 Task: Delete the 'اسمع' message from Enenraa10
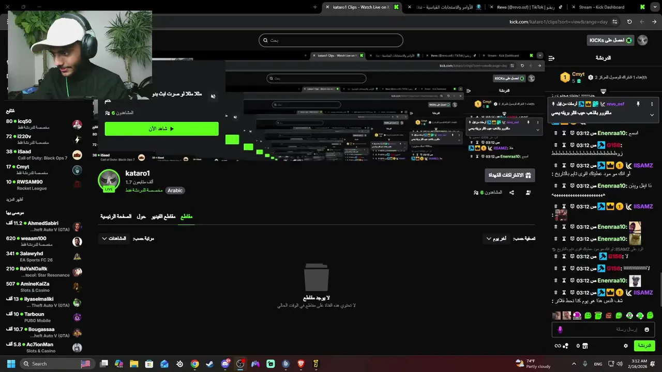click(x=556, y=133)
